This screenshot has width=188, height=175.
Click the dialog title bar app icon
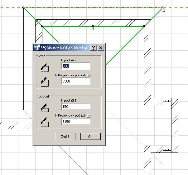(x=37, y=48)
